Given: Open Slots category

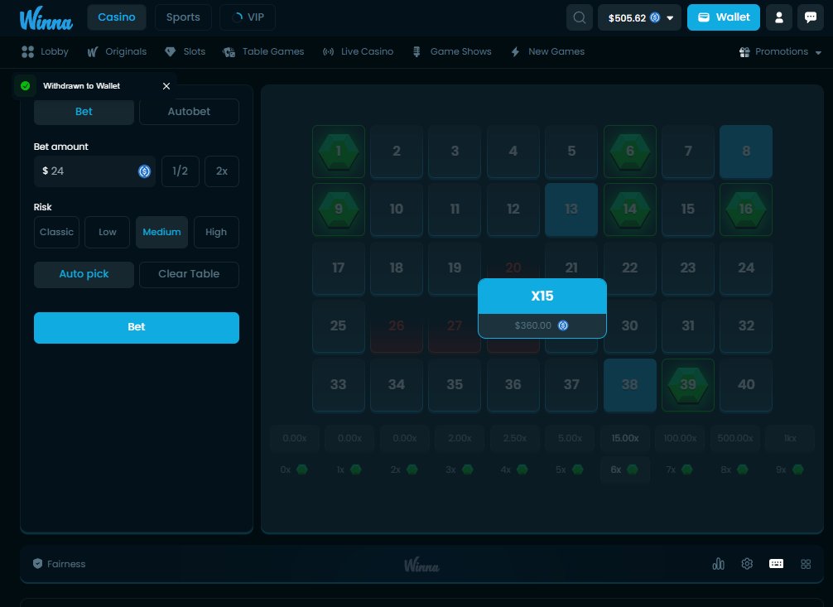Looking at the screenshot, I should pos(185,51).
